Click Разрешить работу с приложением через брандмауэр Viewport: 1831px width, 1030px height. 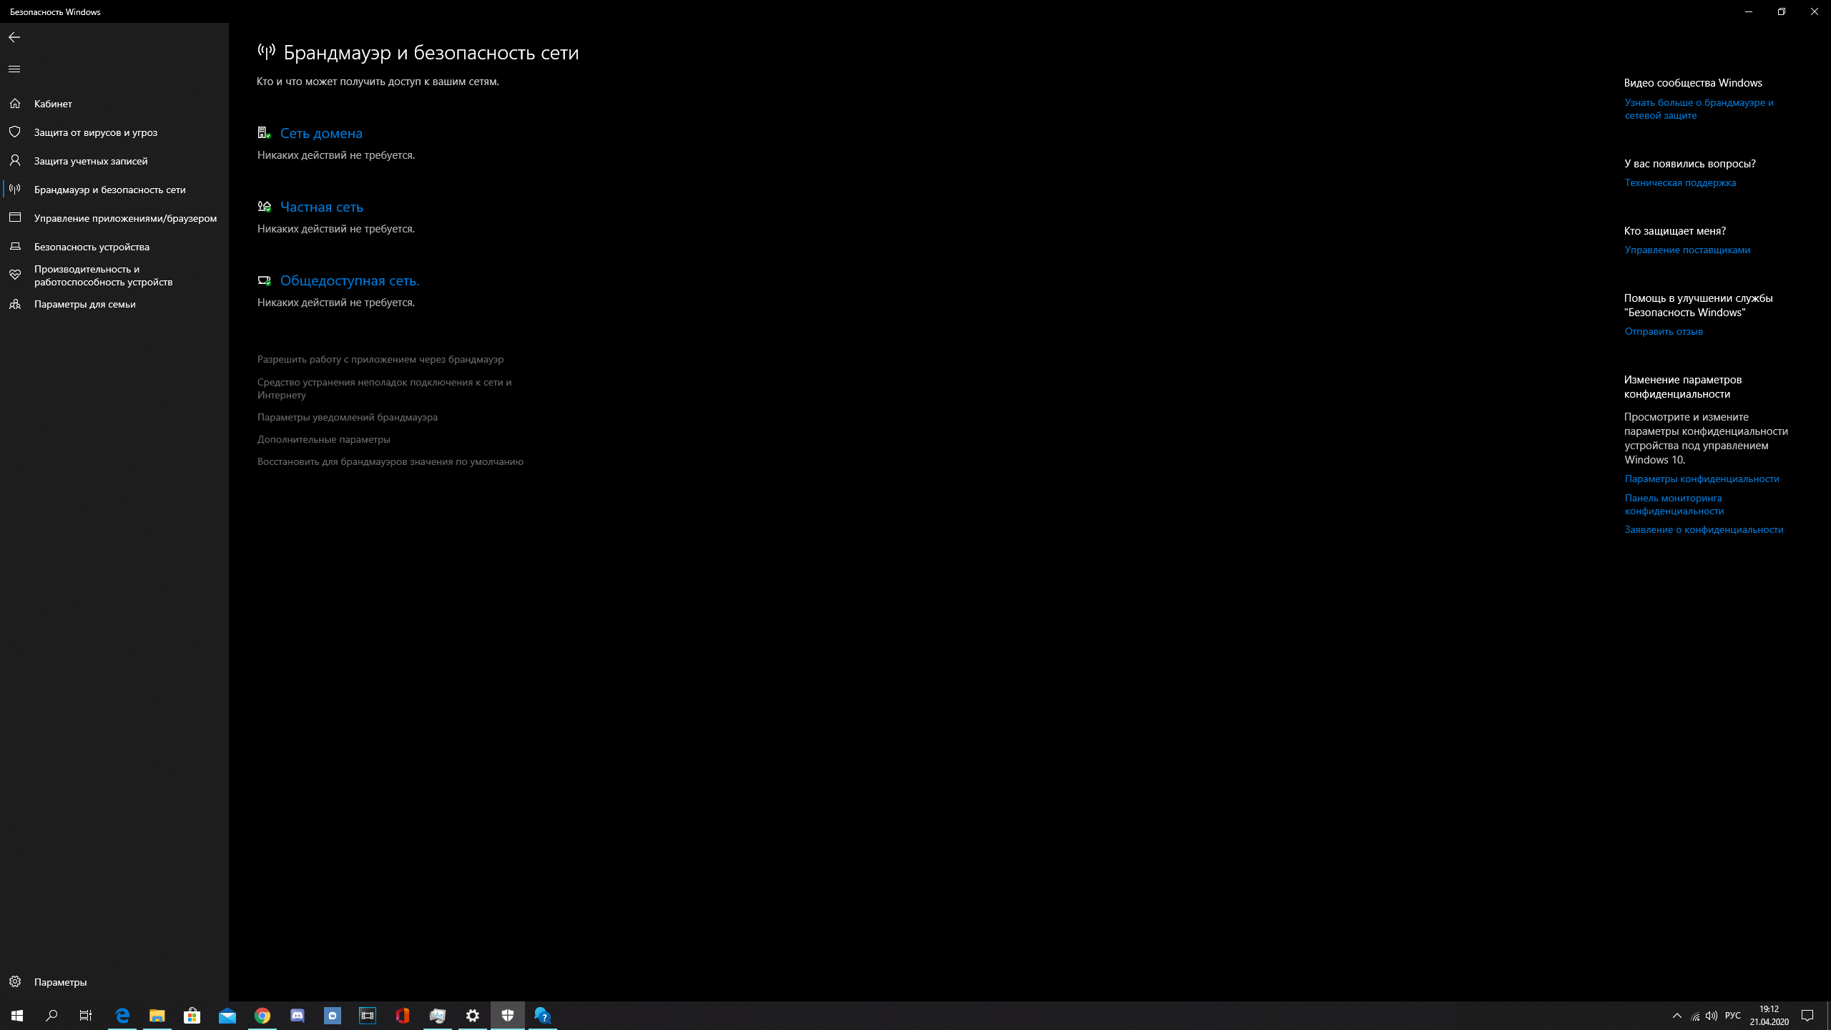tap(381, 359)
